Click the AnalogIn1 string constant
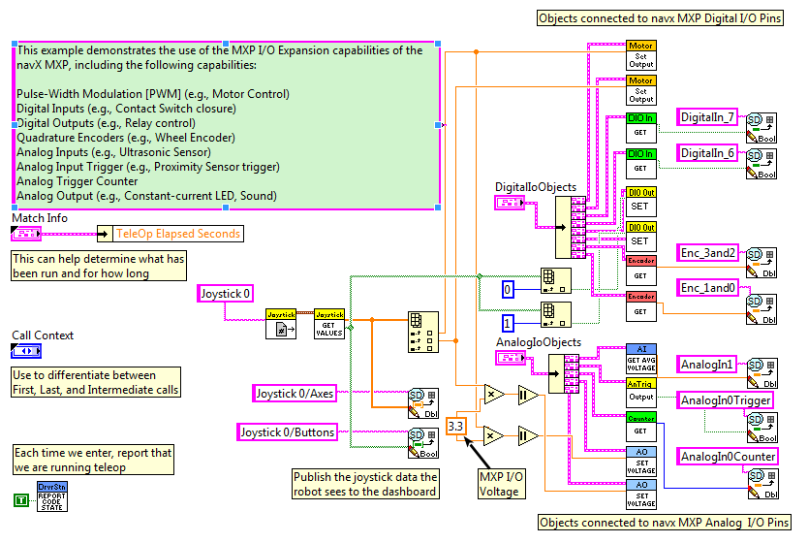 coord(706,365)
